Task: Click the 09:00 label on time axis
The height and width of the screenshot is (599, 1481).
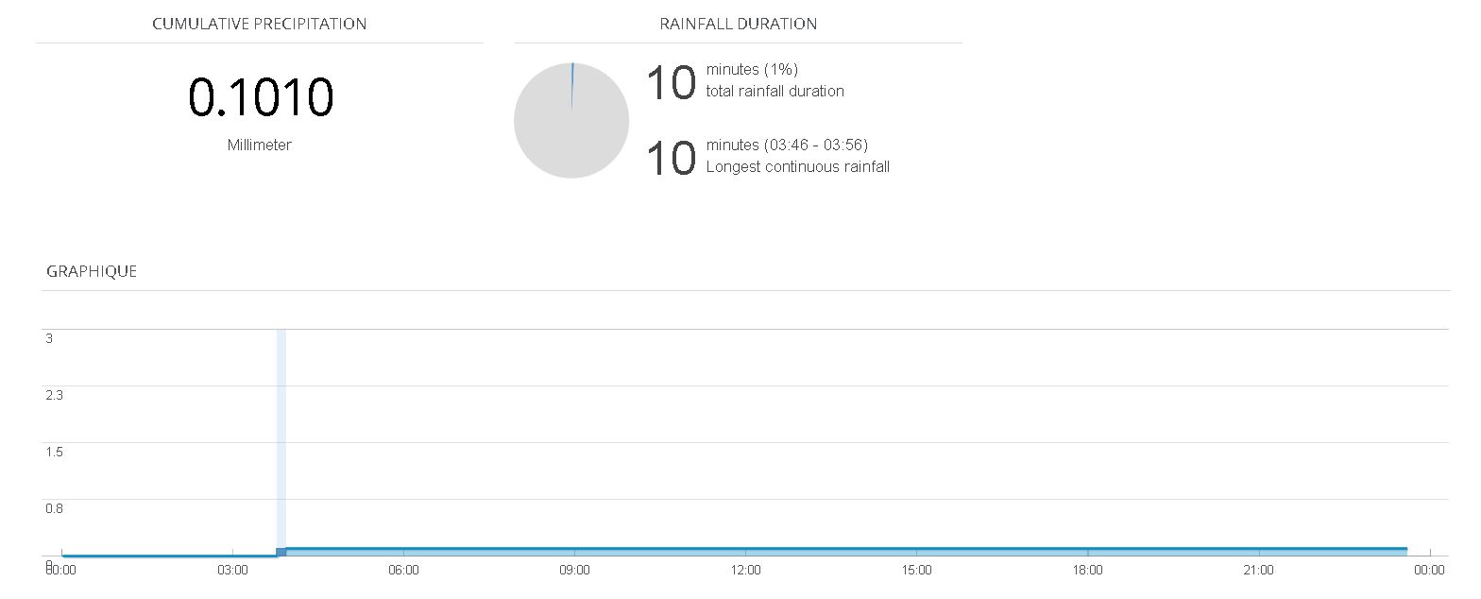Action: point(574,570)
